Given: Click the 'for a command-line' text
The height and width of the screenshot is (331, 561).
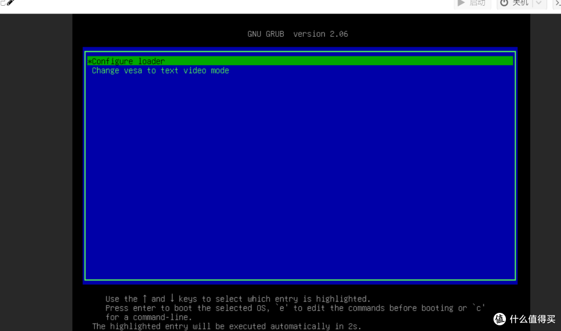Looking at the screenshot, I should 149,317.
